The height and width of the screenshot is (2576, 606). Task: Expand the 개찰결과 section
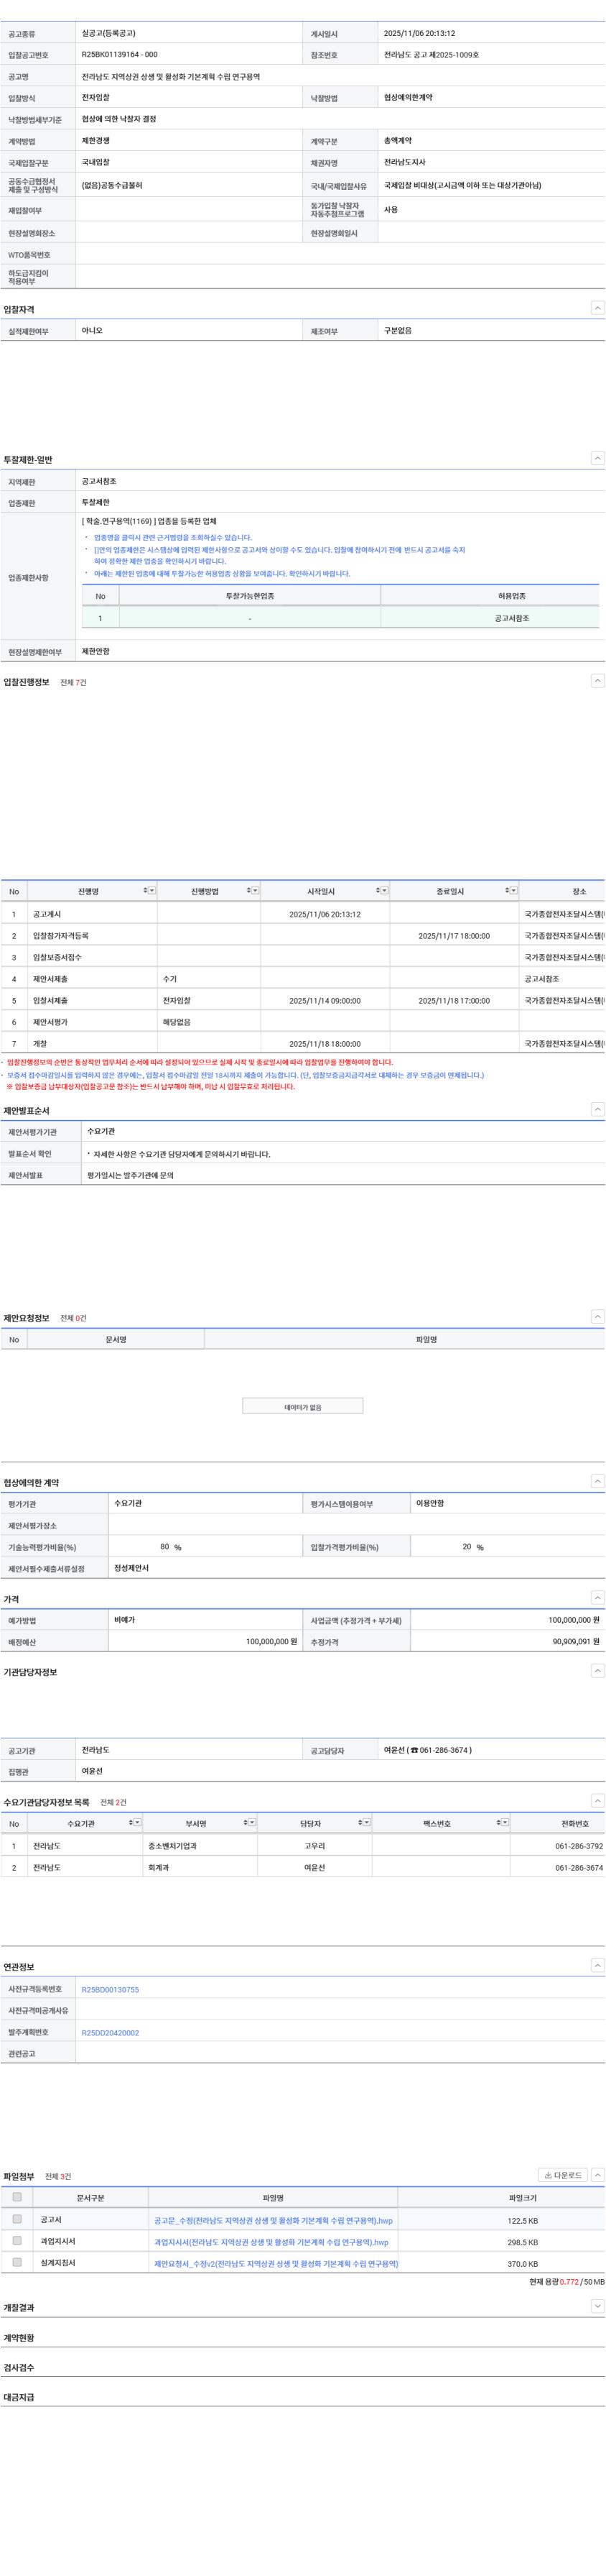[597, 2306]
